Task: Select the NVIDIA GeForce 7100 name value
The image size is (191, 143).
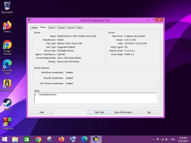Action: (x=77, y=36)
